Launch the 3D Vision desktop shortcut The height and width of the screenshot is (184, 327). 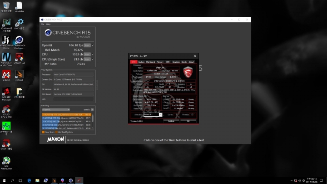click(6, 25)
